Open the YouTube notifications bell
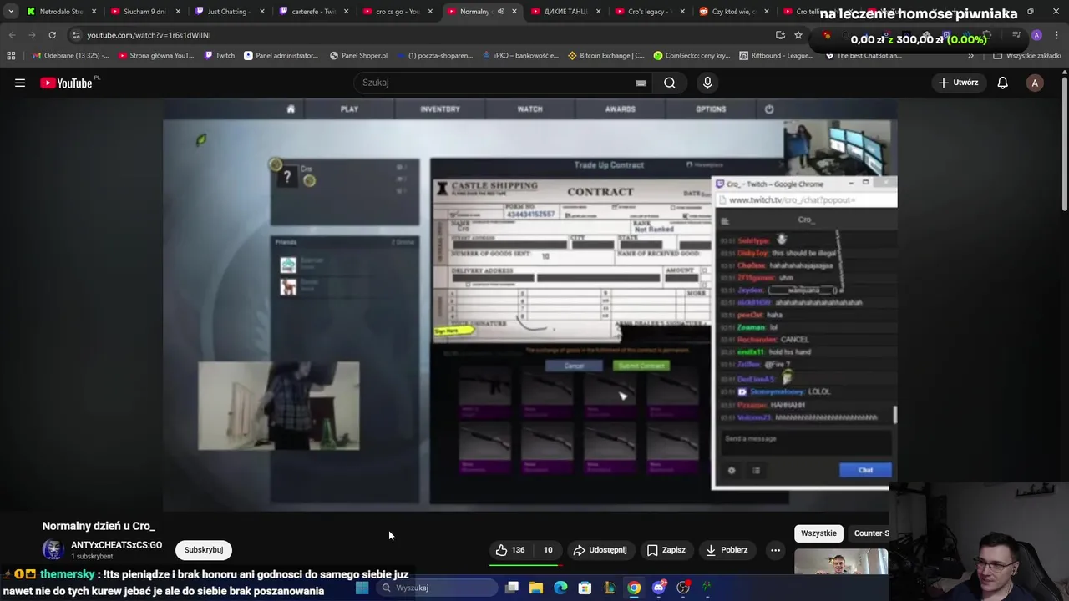The image size is (1069, 601). (x=1003, y=83)
